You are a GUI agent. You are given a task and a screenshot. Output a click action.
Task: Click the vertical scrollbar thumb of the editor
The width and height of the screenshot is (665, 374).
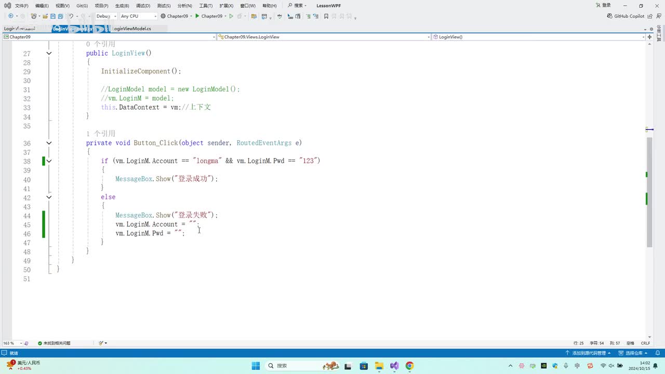[x=649, y=192]
